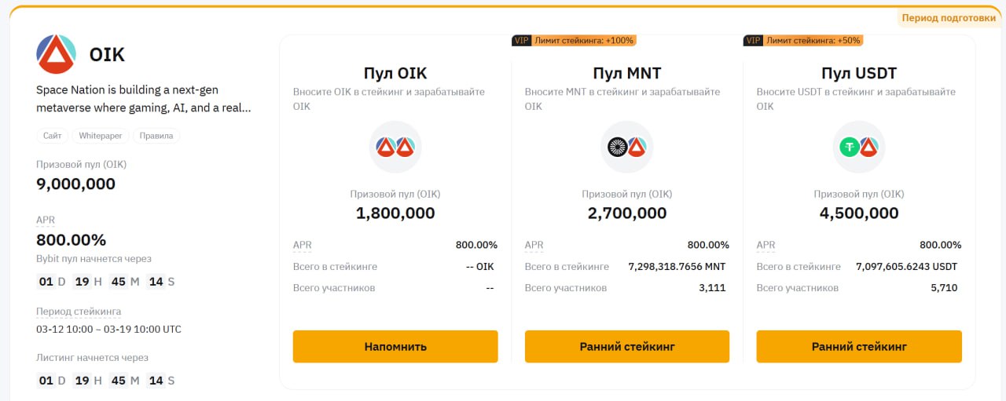Click the OIK pool pair icon
The image size is (1006, 401).
coord(395,147)
